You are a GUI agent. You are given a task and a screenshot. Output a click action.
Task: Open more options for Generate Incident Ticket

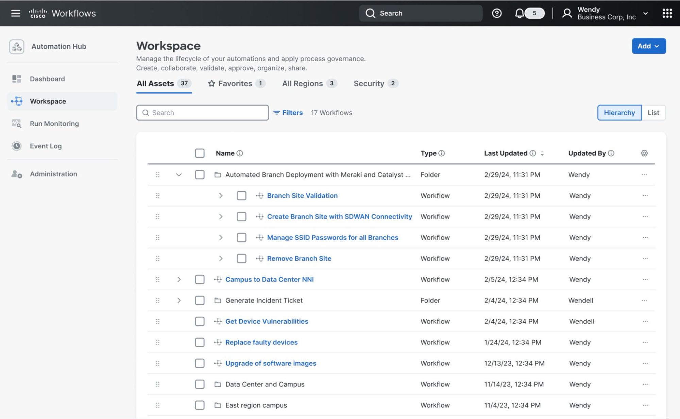pos(644,300)
